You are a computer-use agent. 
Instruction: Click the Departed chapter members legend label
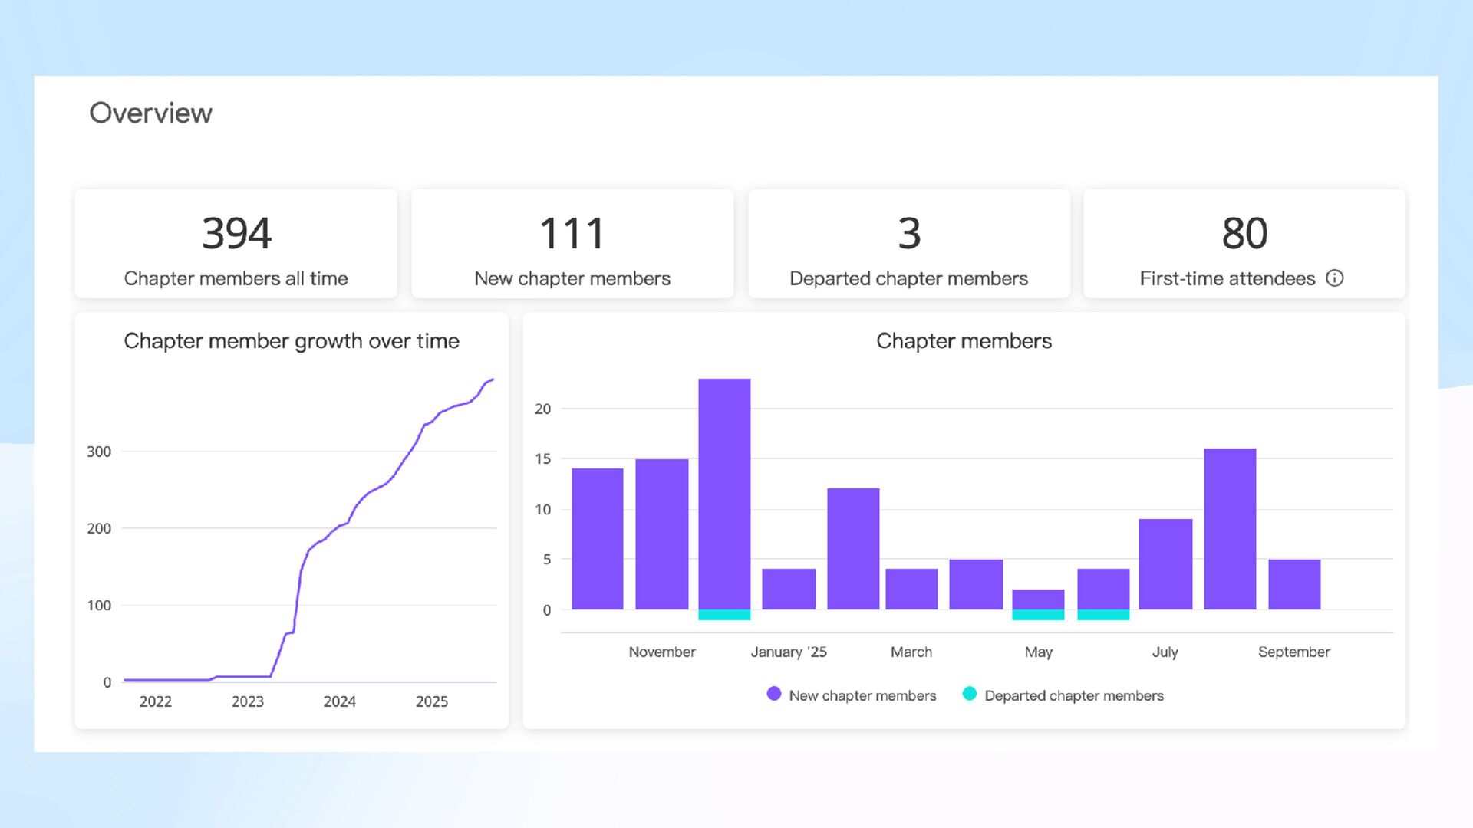pyautogui.click(x=1073, y=695)
